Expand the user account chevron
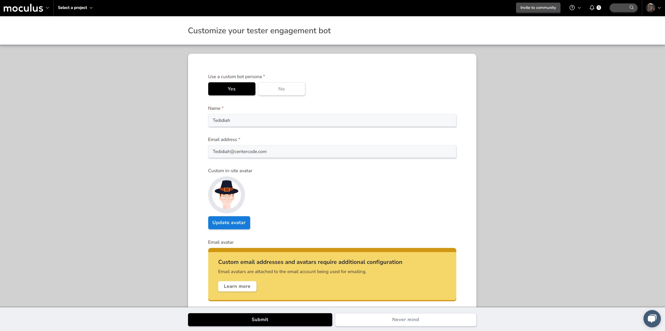 (x=659, y=8)
